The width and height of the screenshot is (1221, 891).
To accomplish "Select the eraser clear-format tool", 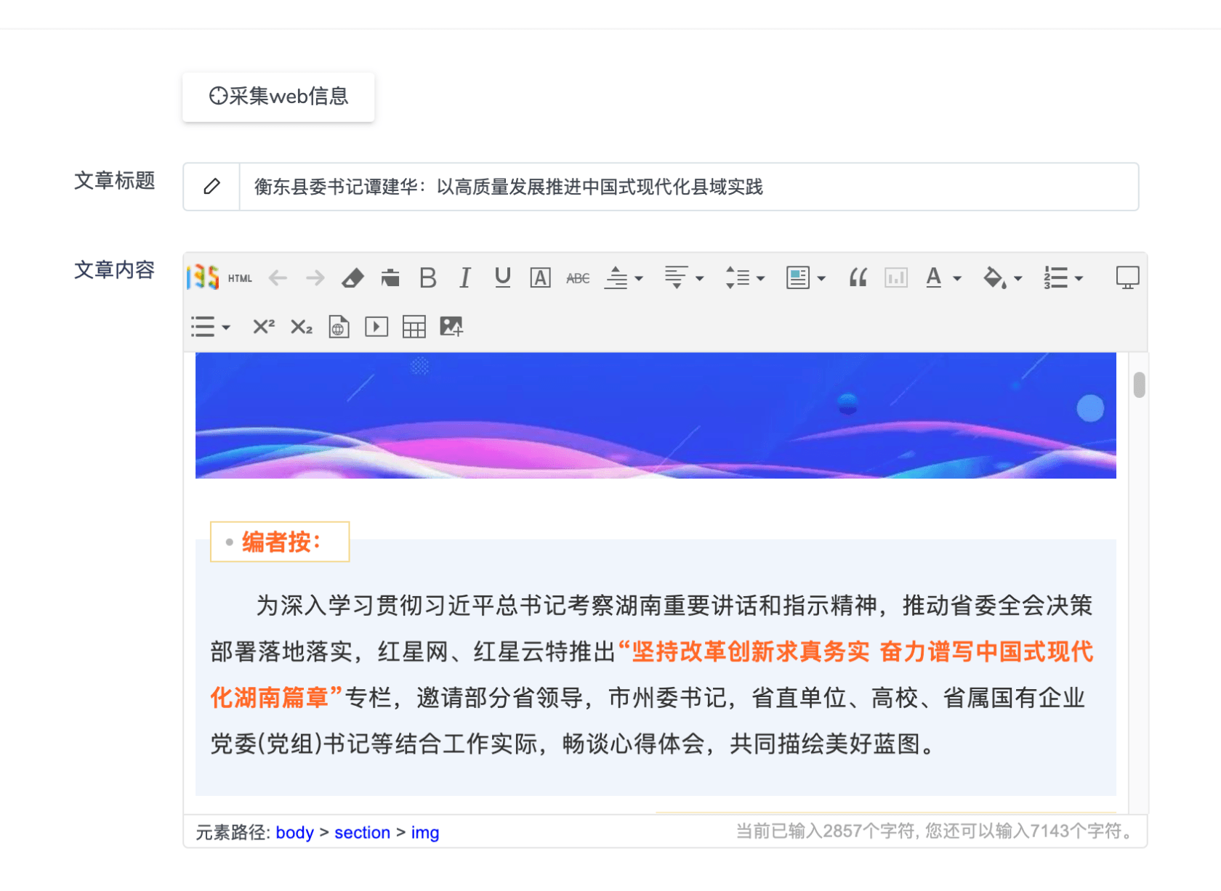I will (x=352, y=278).
